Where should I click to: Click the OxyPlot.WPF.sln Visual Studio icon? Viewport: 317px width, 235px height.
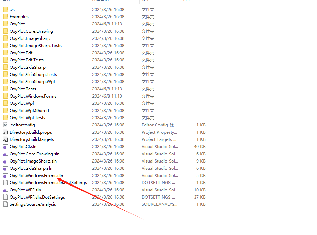click(6, 190)
